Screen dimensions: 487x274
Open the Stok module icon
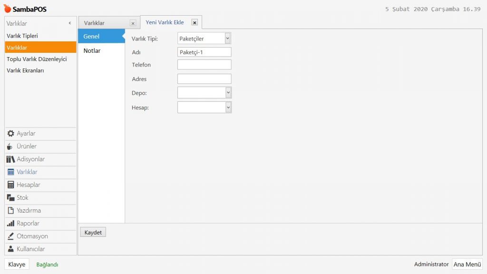(x=10, y=198)
